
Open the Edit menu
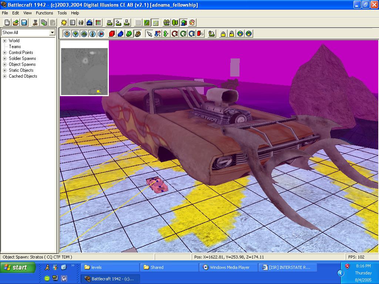click(16, 13)
